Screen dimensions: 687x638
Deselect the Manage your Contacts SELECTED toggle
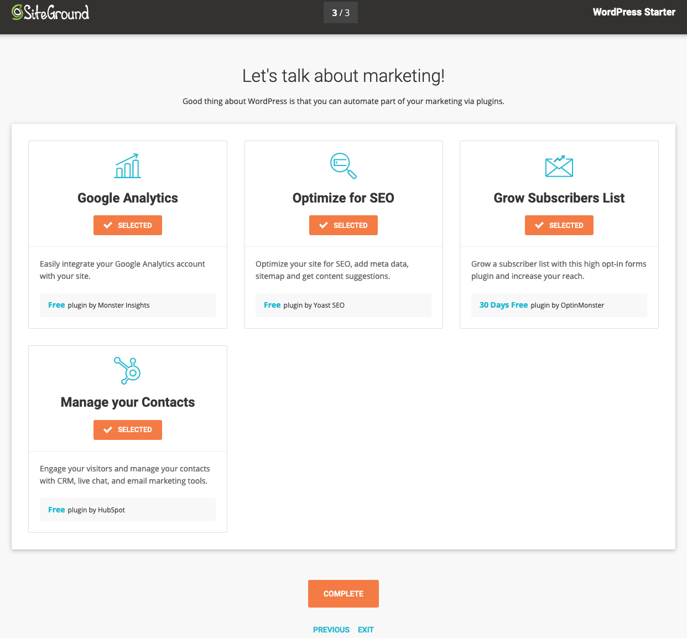pos(128,430)
